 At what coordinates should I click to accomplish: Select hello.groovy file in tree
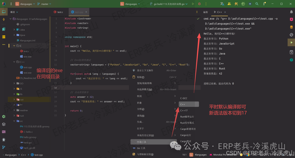30,137
